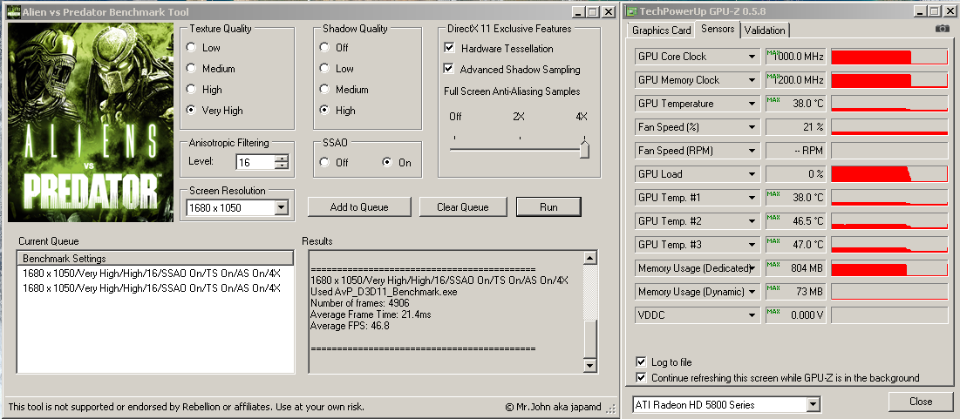
Task: Open the GPU Temperature sensor dropdown
Action: pos(752,104)
